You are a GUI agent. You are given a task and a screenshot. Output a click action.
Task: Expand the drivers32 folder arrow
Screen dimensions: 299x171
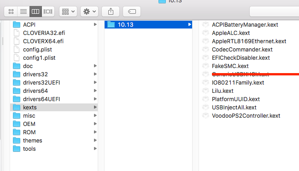click(95, 74)
